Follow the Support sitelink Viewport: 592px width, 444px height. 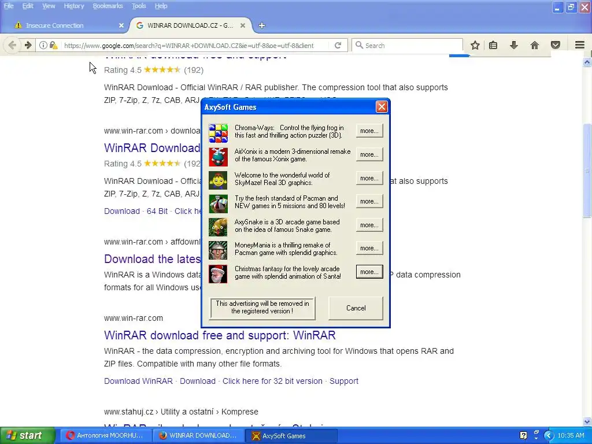coord(343,381)
